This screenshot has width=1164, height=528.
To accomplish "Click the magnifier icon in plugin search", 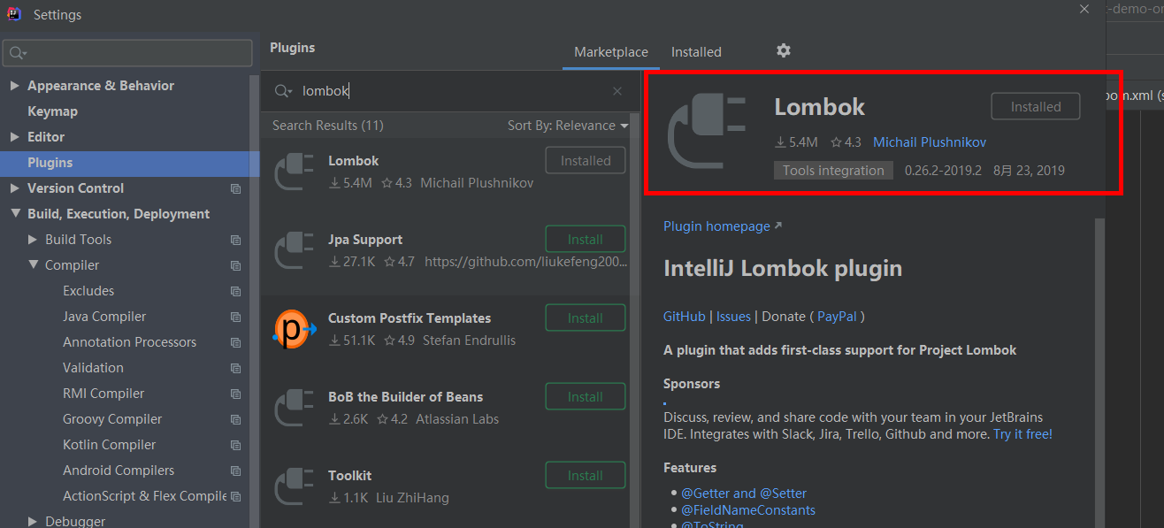I will 281,90.
